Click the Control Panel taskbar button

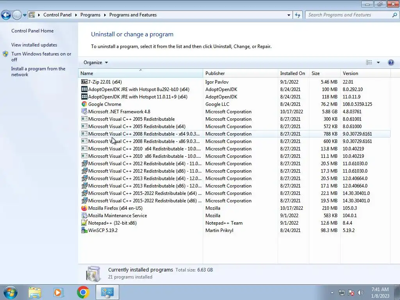click(x=107, y=292)
